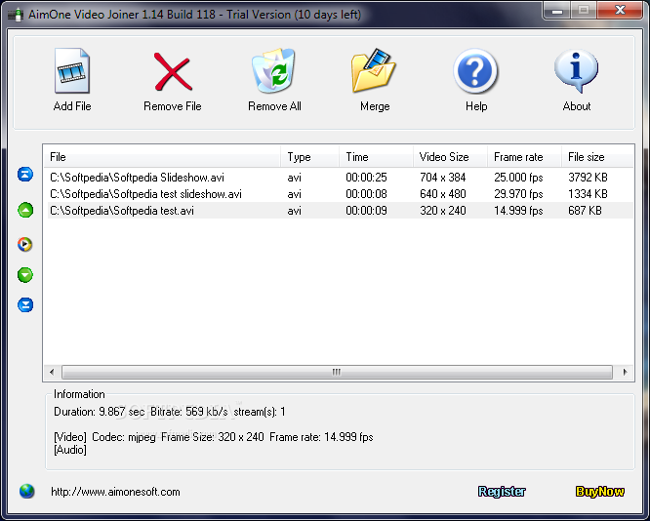Image resolution: width=650 pixels, height=521 pixels.
Task: Click the Merge folder icon
Action: click(374, 70)
